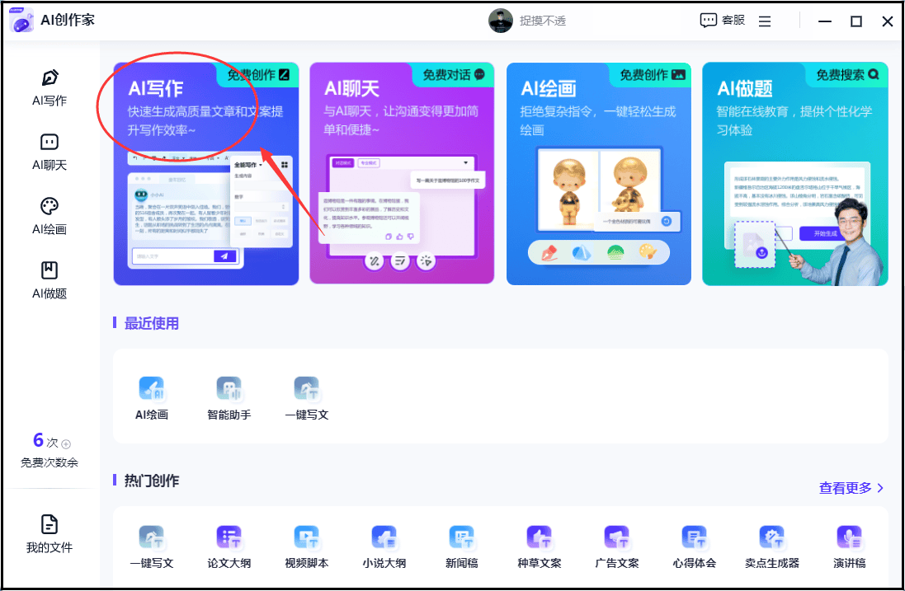
Task: Expand 查看更多 in 热门创作
Action: (x=851, y=488)
